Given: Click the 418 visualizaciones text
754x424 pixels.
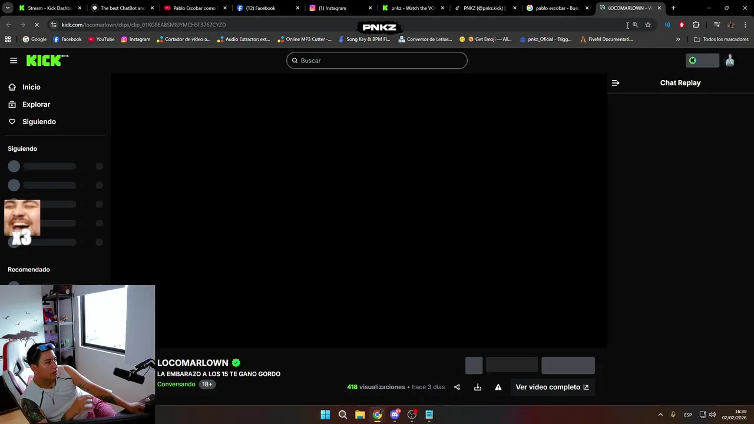Looking at the screenshot, I should (x=376, y=387).
